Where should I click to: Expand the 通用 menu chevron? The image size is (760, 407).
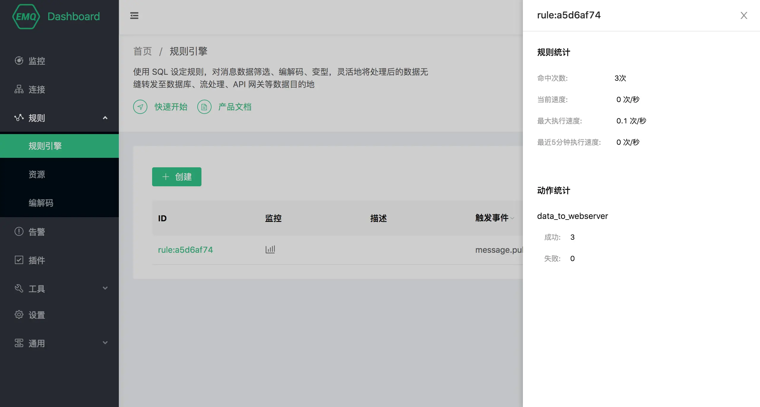pyautogui.click(x=105, y=343)
